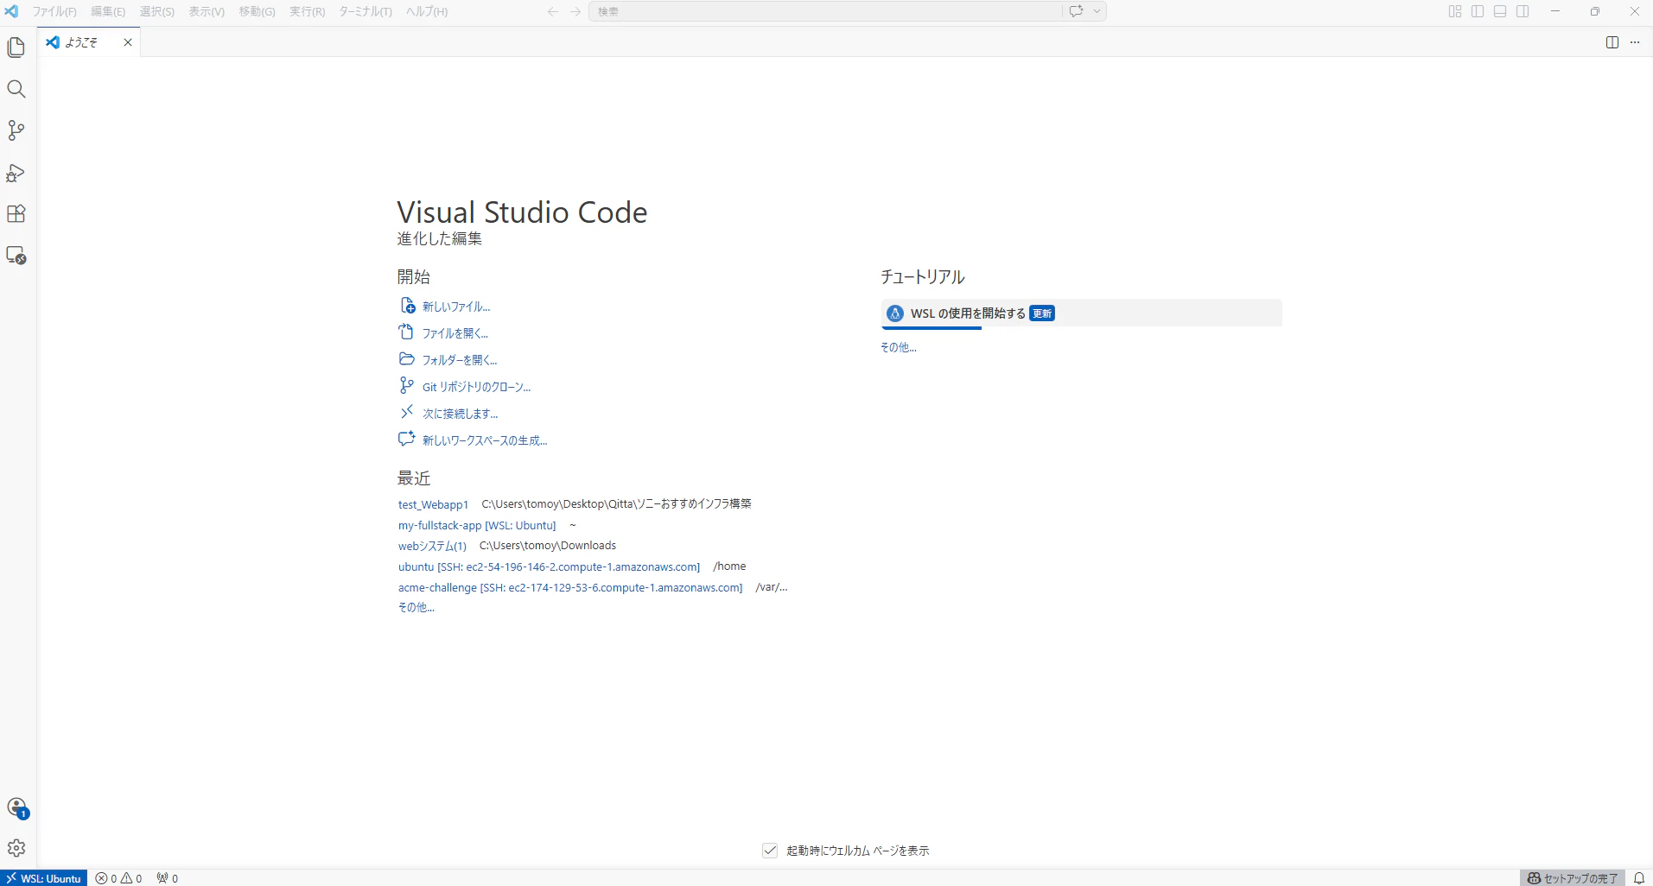Click the 検索 command center search box
This screenshot has width=1653, height=886.
[x=825, y=11]
